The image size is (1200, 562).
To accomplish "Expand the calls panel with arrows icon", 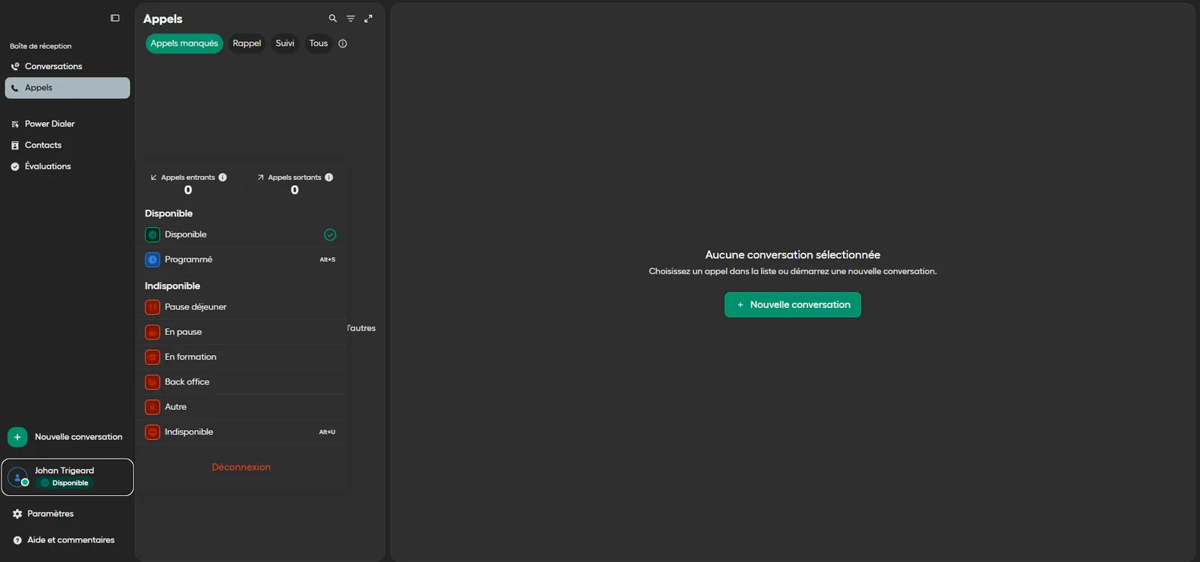I will tap(368, 19).
